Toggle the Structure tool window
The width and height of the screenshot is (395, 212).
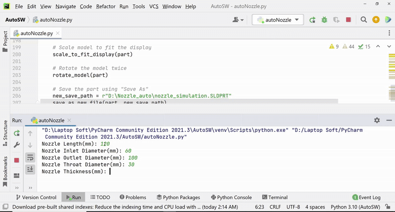(5, 133)
